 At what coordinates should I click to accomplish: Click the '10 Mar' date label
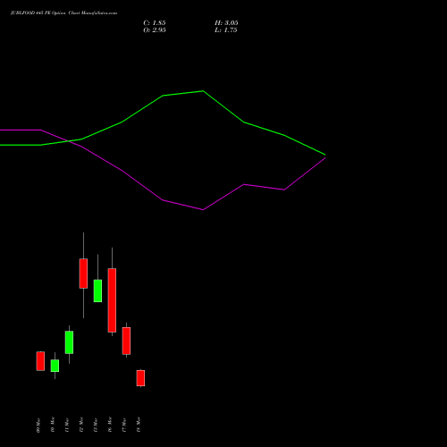tap(53, 425)
